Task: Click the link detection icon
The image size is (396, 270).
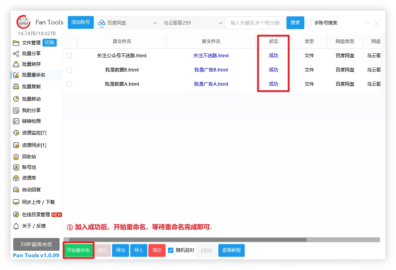Action: (16, 121)
